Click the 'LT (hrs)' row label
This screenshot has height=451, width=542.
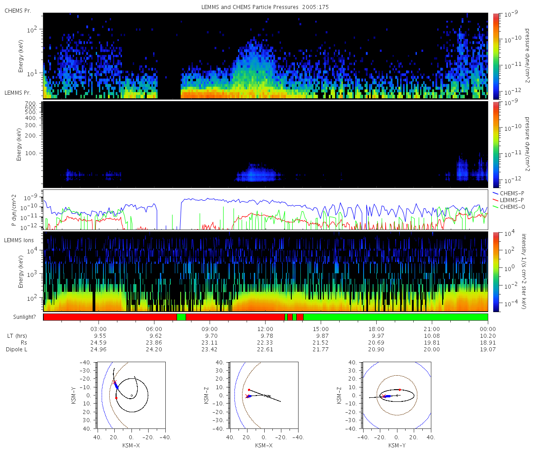pos(17,336)
